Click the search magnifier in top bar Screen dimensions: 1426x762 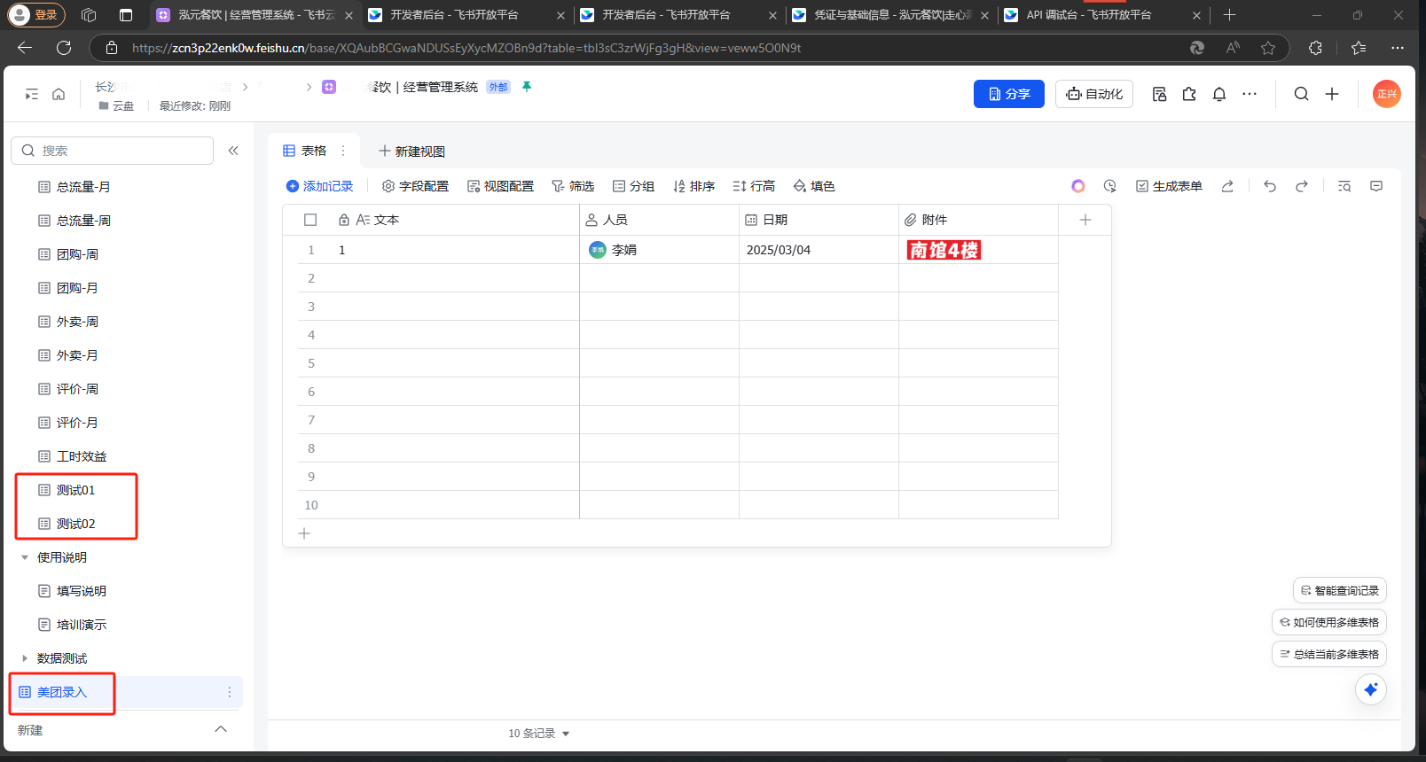pos(1301,94)
